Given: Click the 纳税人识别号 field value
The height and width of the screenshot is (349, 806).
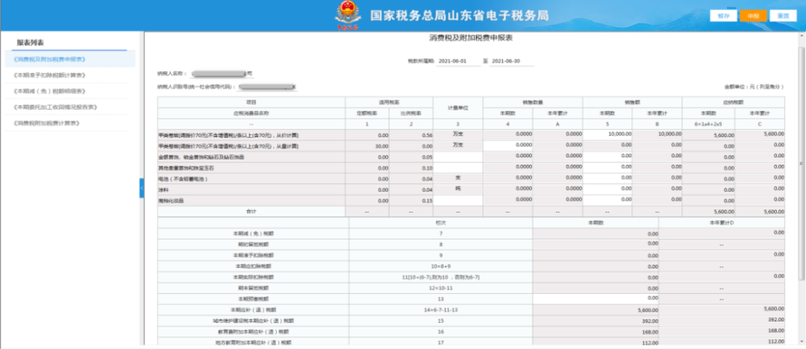Looking at the screenshot, I should click(x=268, y=87).
